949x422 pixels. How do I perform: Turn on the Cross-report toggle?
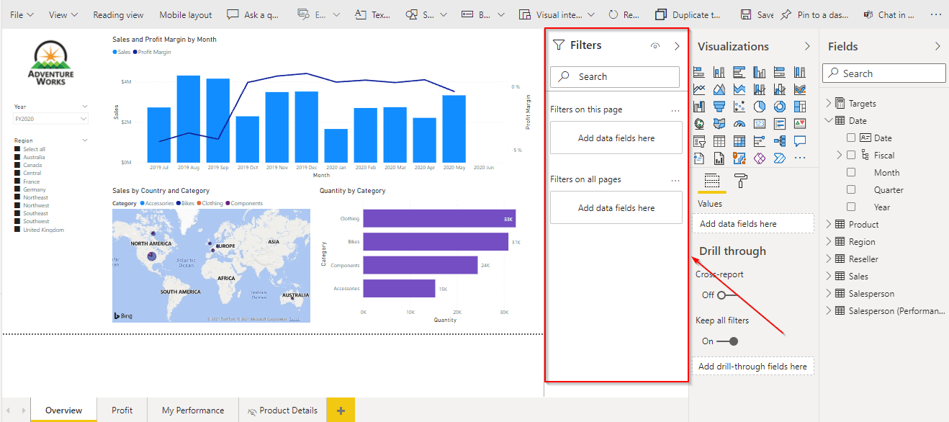click(727, 295)
